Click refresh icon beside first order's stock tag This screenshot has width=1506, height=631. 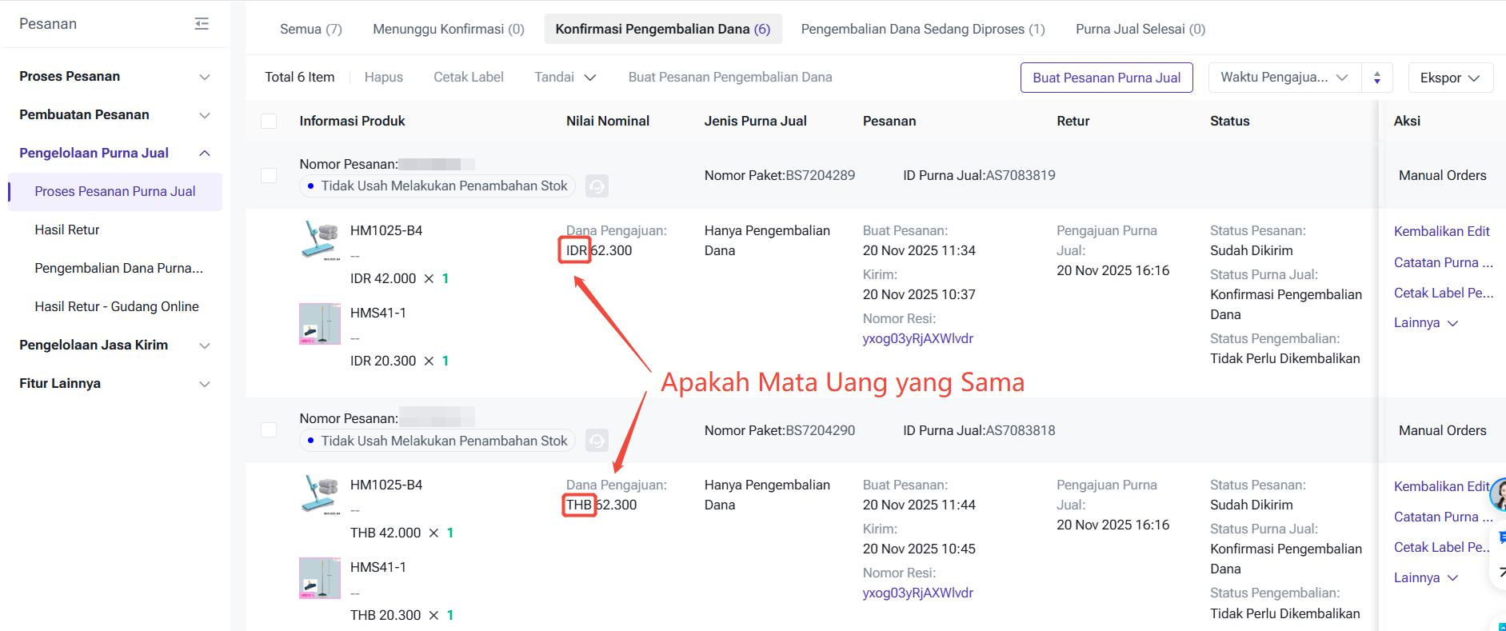[597, 186]
